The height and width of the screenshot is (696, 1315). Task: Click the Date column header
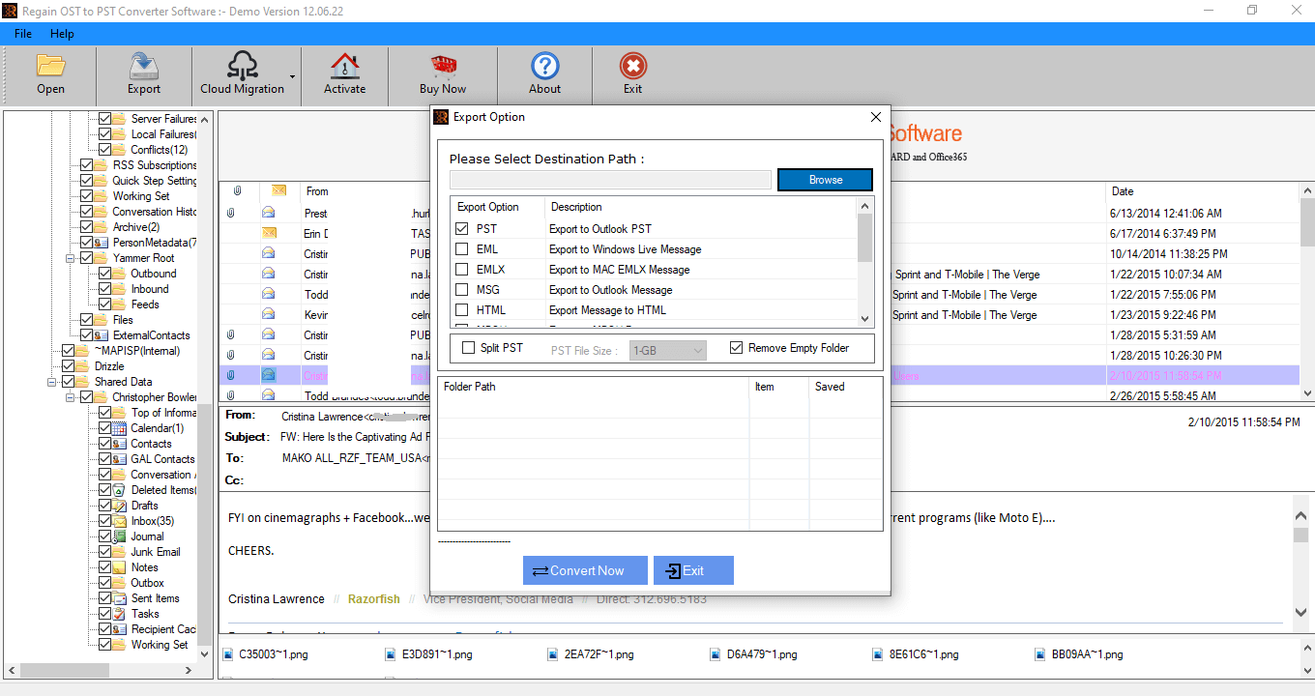(1202, 191)
